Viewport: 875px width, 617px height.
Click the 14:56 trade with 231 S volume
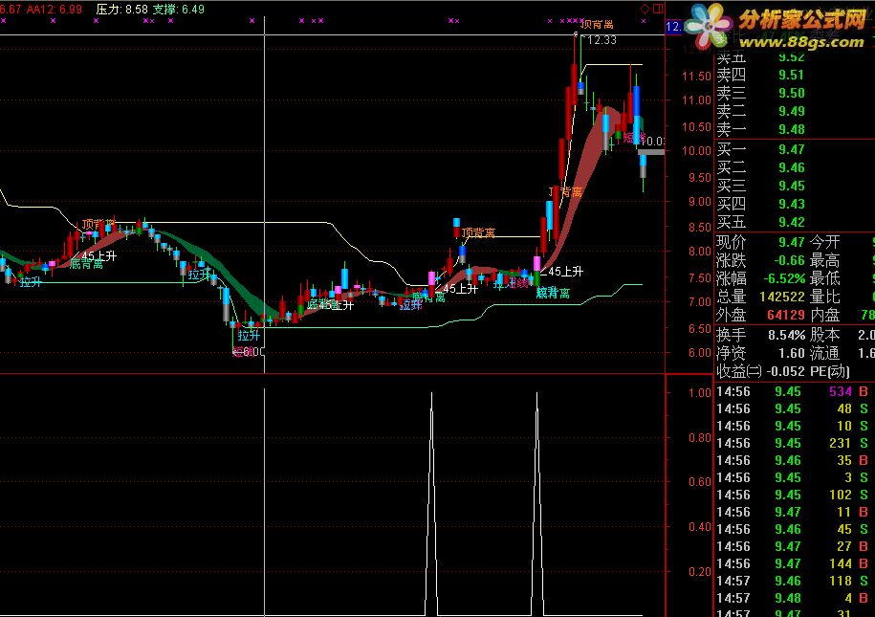793,443
